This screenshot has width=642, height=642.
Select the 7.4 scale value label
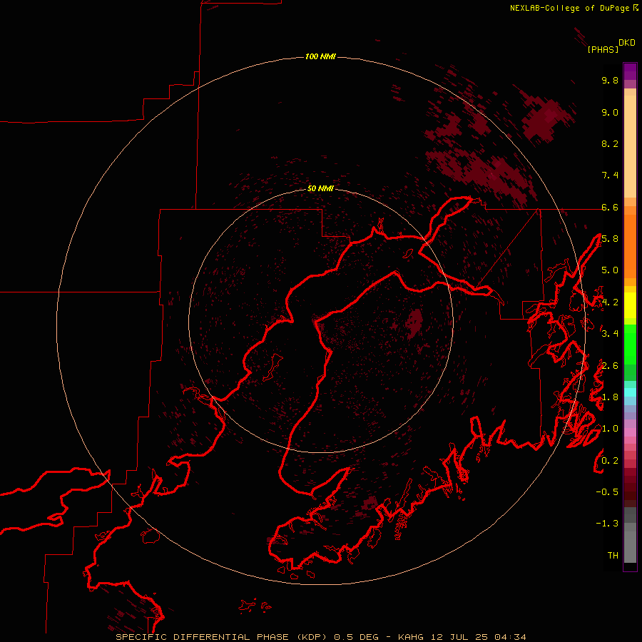[x=610, y=175]
